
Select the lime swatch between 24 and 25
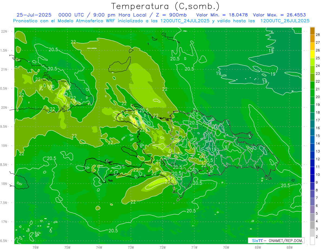(x=312, y=62)
